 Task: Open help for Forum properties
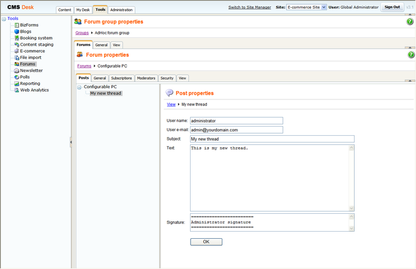(x=411, y=55)
